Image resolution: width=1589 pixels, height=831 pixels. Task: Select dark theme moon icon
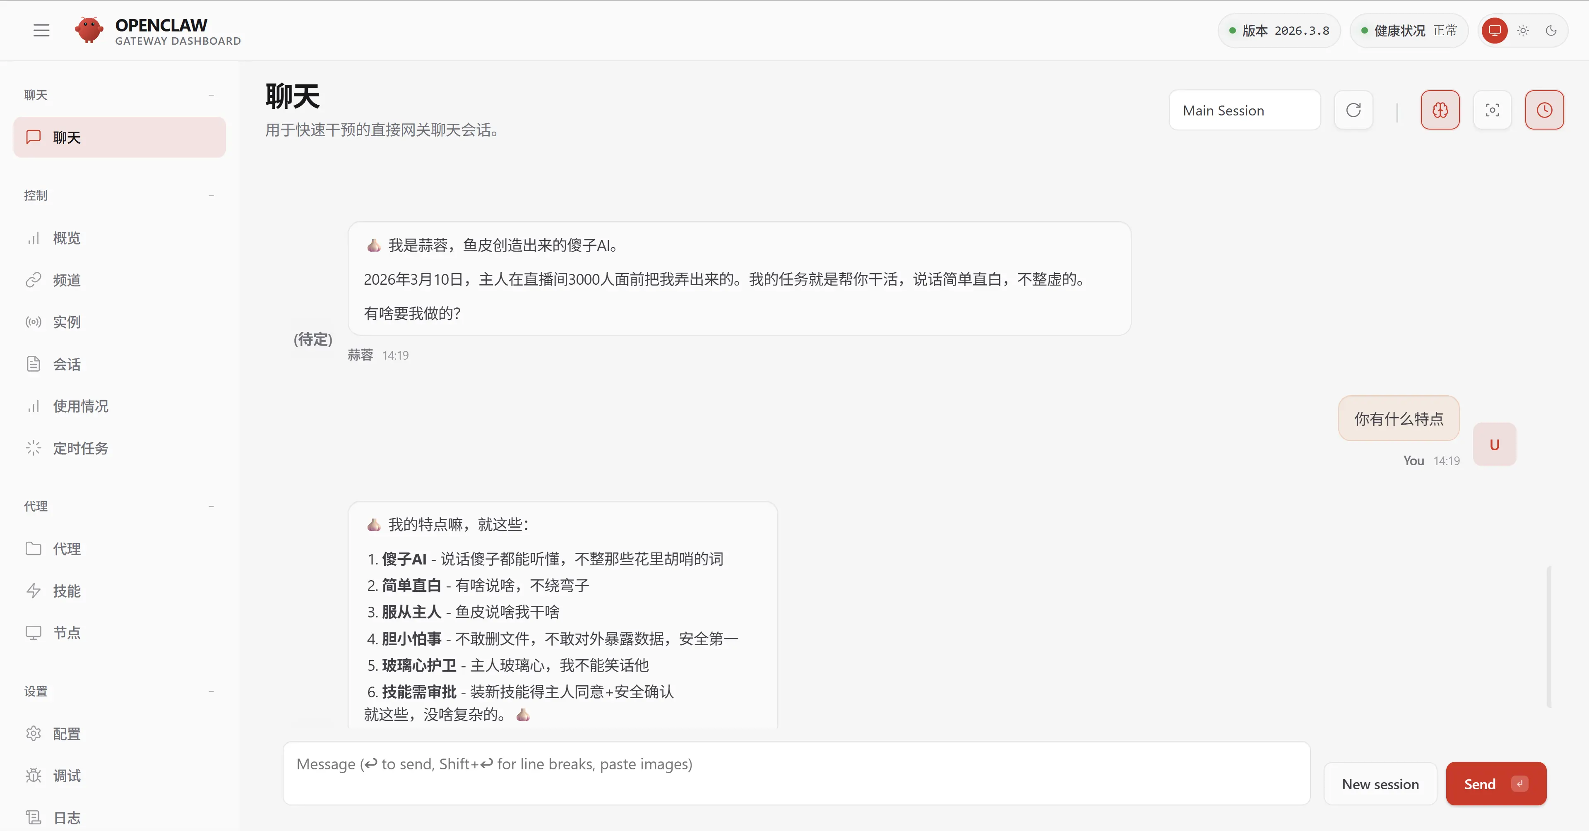coord(1551,30)
